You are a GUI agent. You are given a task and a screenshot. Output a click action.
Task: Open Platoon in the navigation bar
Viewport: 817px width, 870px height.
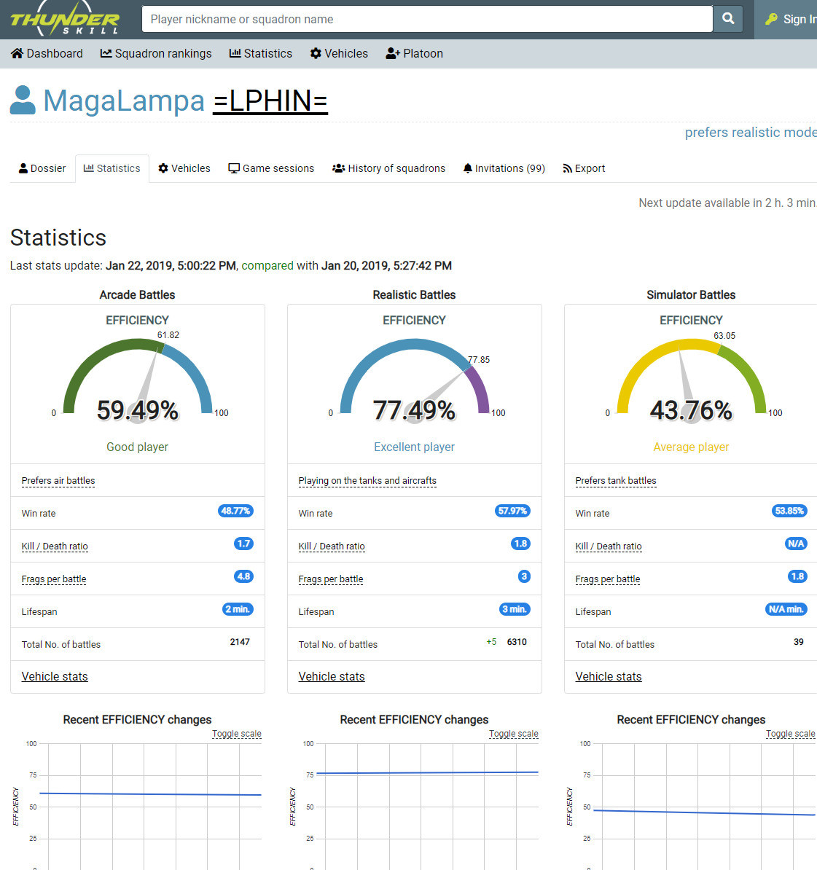[415, 53]
